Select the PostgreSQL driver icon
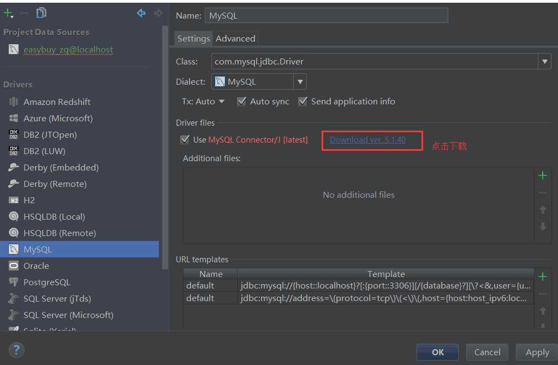 coord(14,282)
